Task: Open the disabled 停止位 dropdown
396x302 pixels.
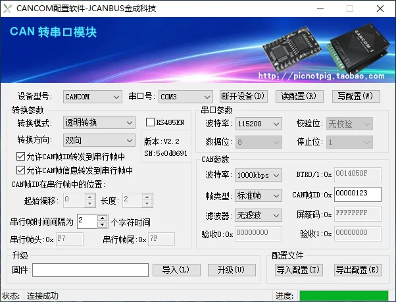Action: tap(349, 142)
